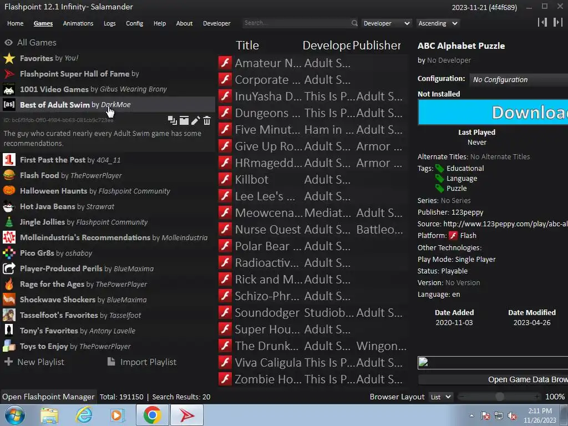The height and width of the screenshot is (426, 568).
Task: Edit the playlist with the pencil icon
Action: (196, 120)
